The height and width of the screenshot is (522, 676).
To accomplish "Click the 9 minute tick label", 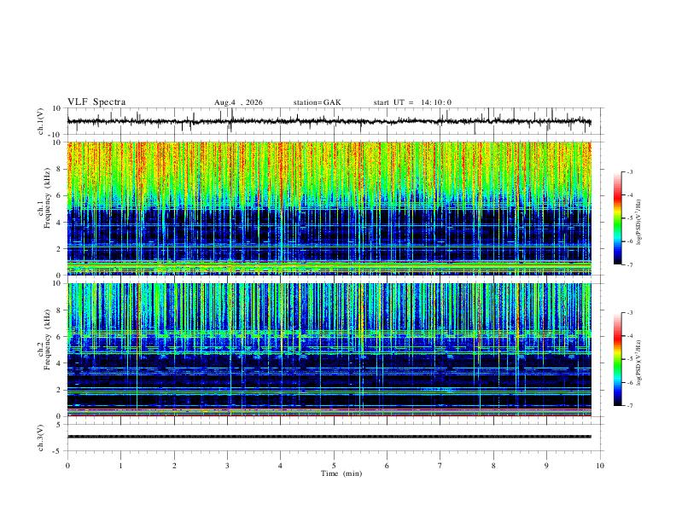I will [546, 466].
